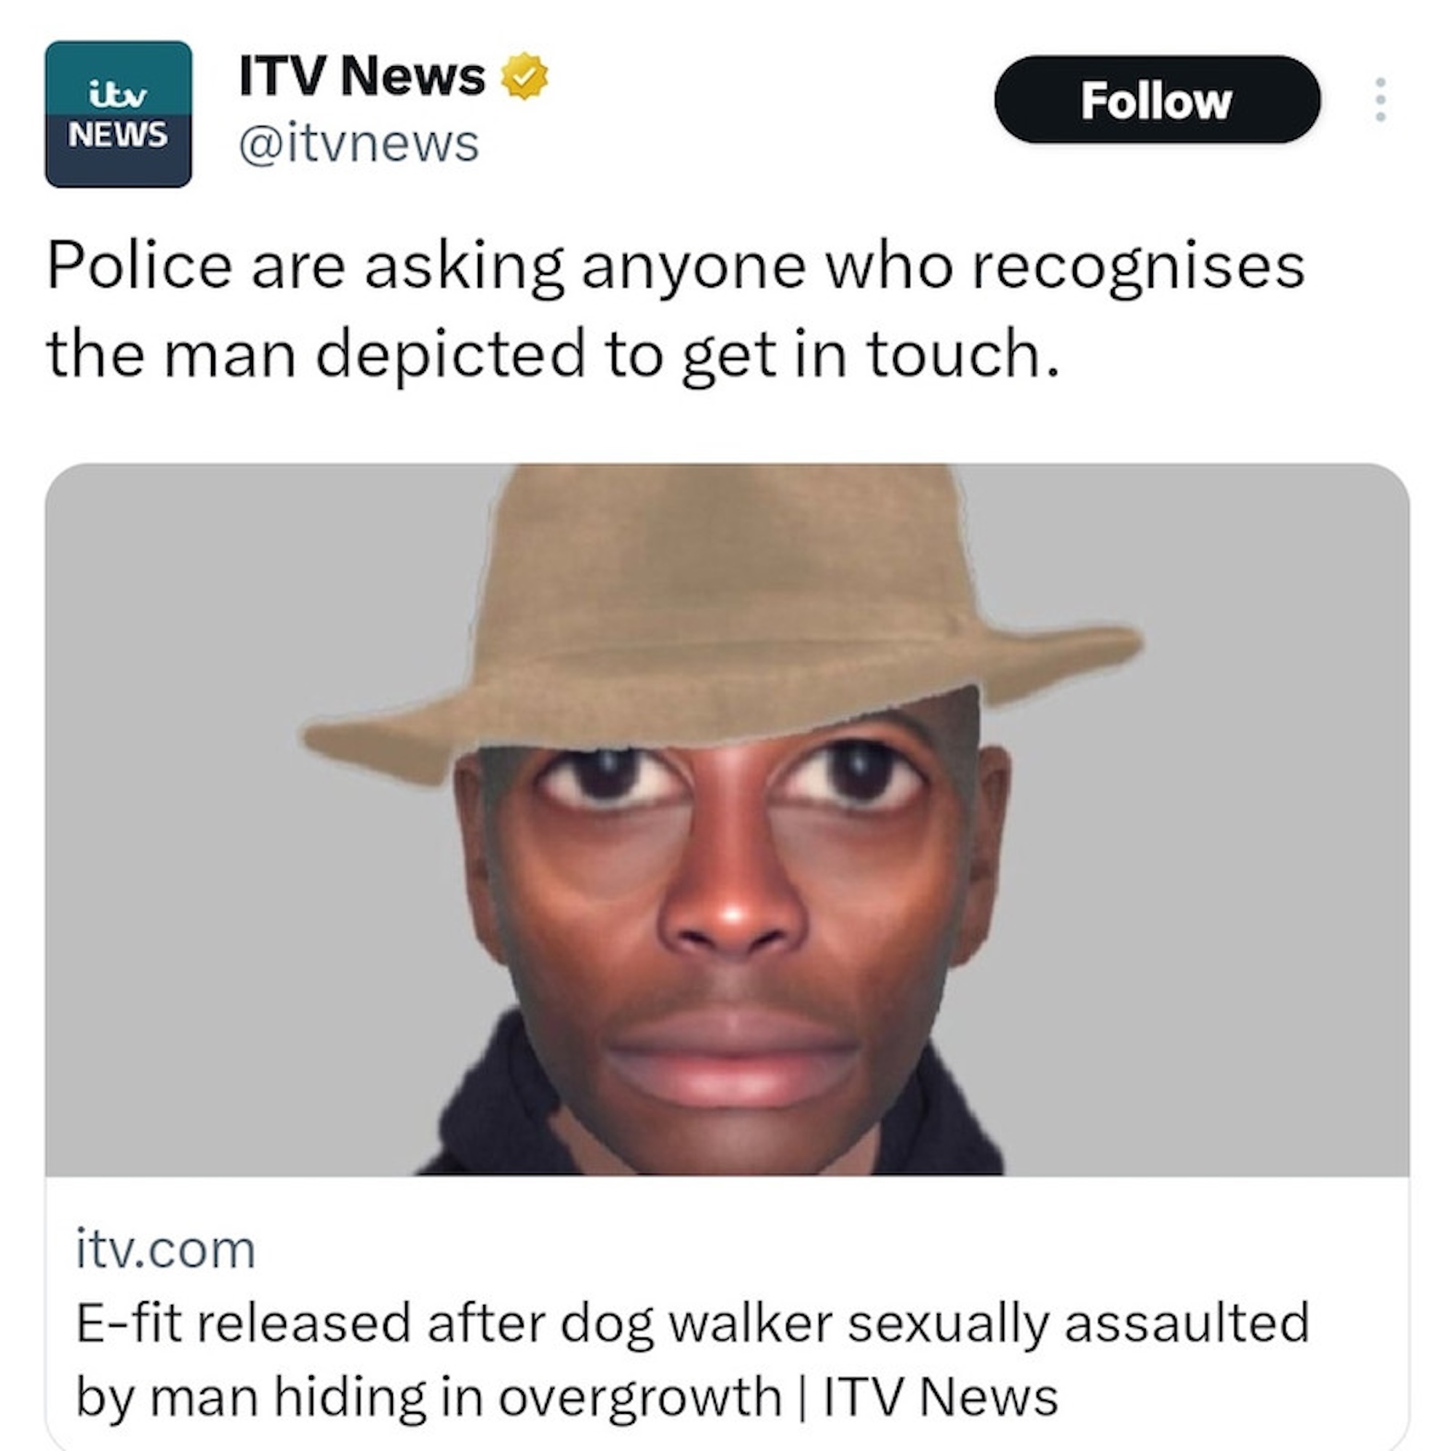1455x1451 pixels.
Task: Click the NEWS wordmark in the avatar
Action: pos(119,135)
